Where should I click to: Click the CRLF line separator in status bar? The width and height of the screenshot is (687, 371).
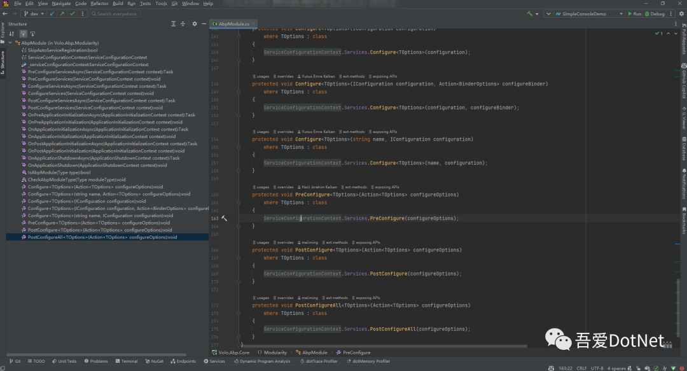581,368
